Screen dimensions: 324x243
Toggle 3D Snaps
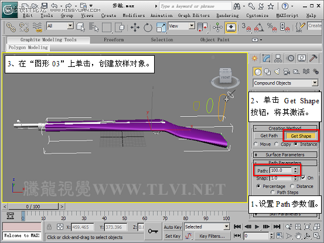point(246,27)
